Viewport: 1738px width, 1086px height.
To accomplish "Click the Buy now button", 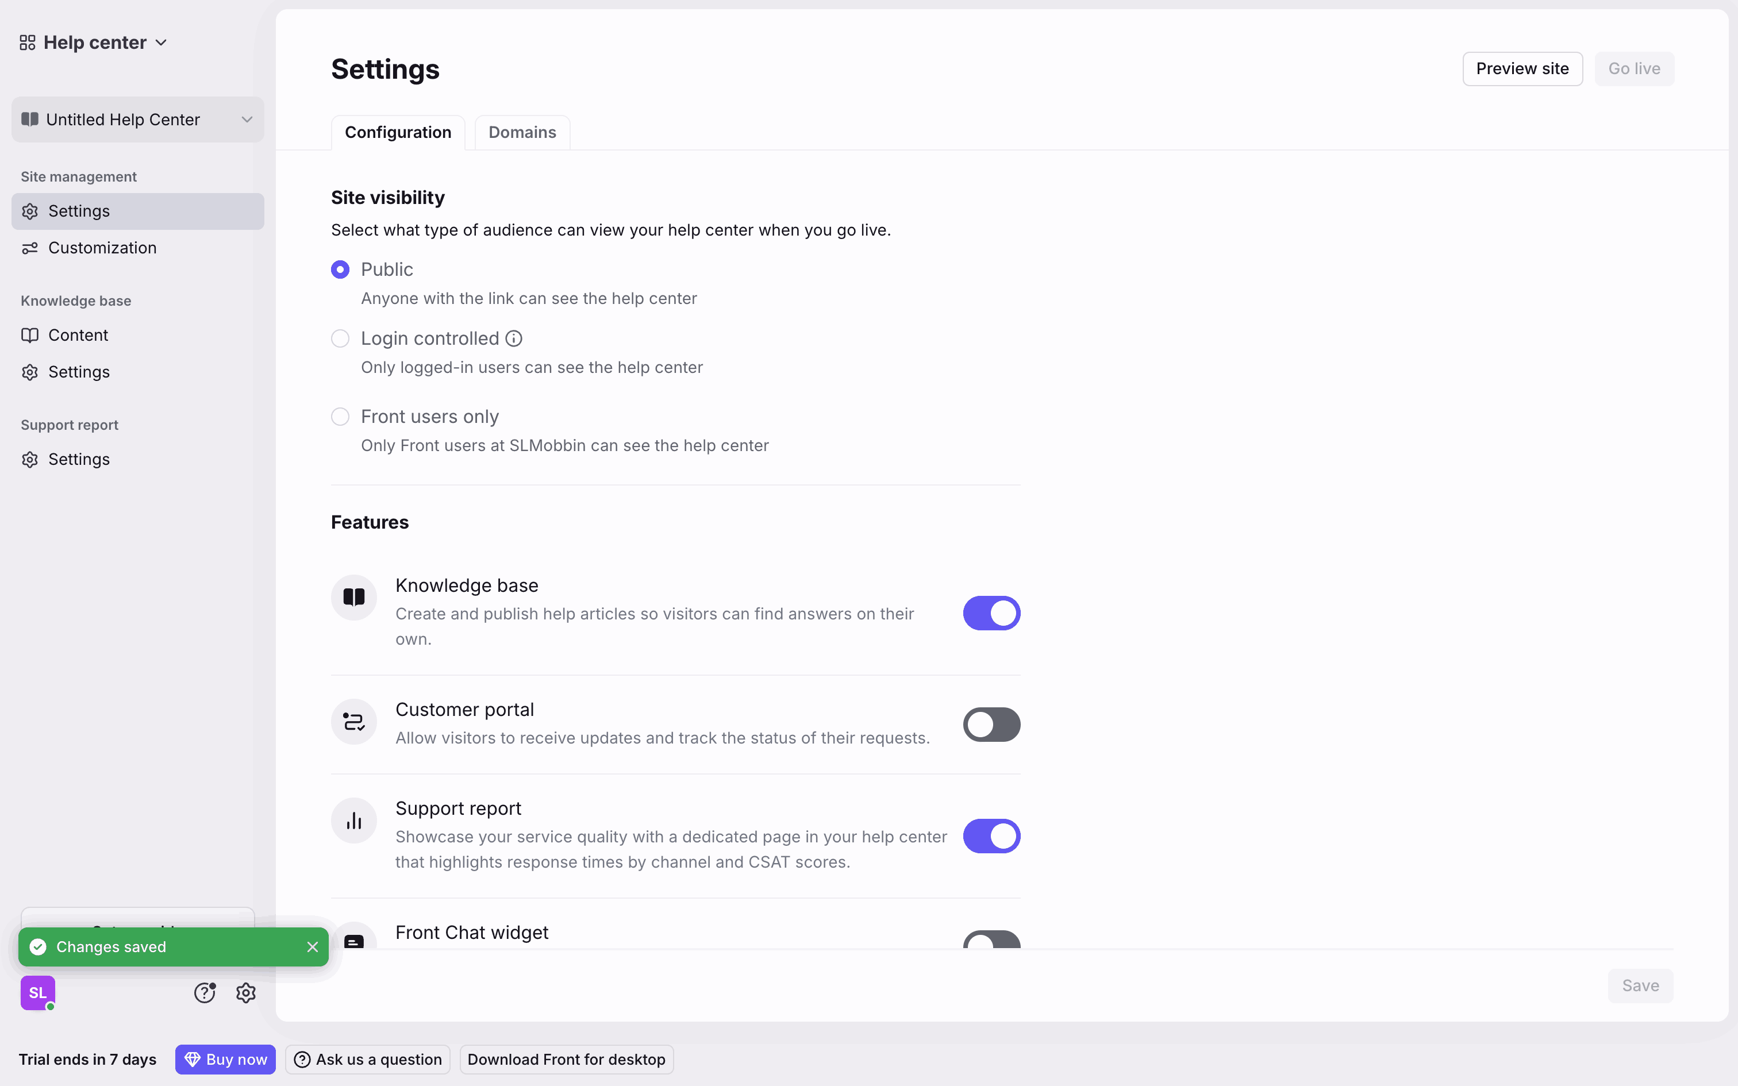I will [225, 1060].
